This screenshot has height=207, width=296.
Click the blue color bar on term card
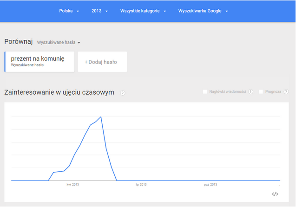coord(5,61)
